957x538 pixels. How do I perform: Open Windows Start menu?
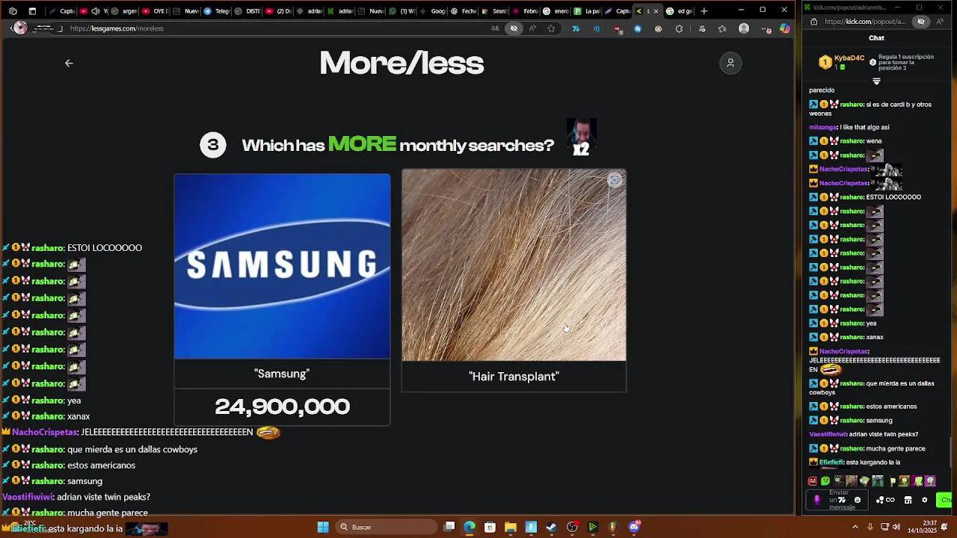point(323,527)
